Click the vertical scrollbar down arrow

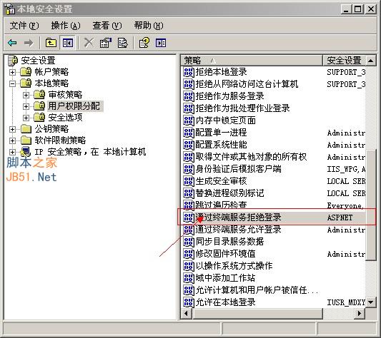pyautogui.click(x=371, y=302)
